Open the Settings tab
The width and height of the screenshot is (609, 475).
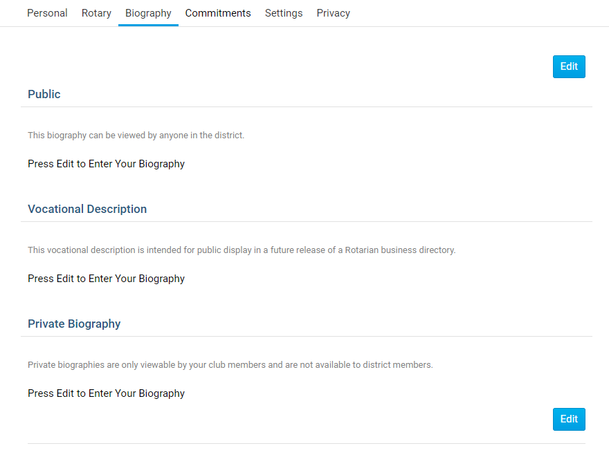coord(284,13)
